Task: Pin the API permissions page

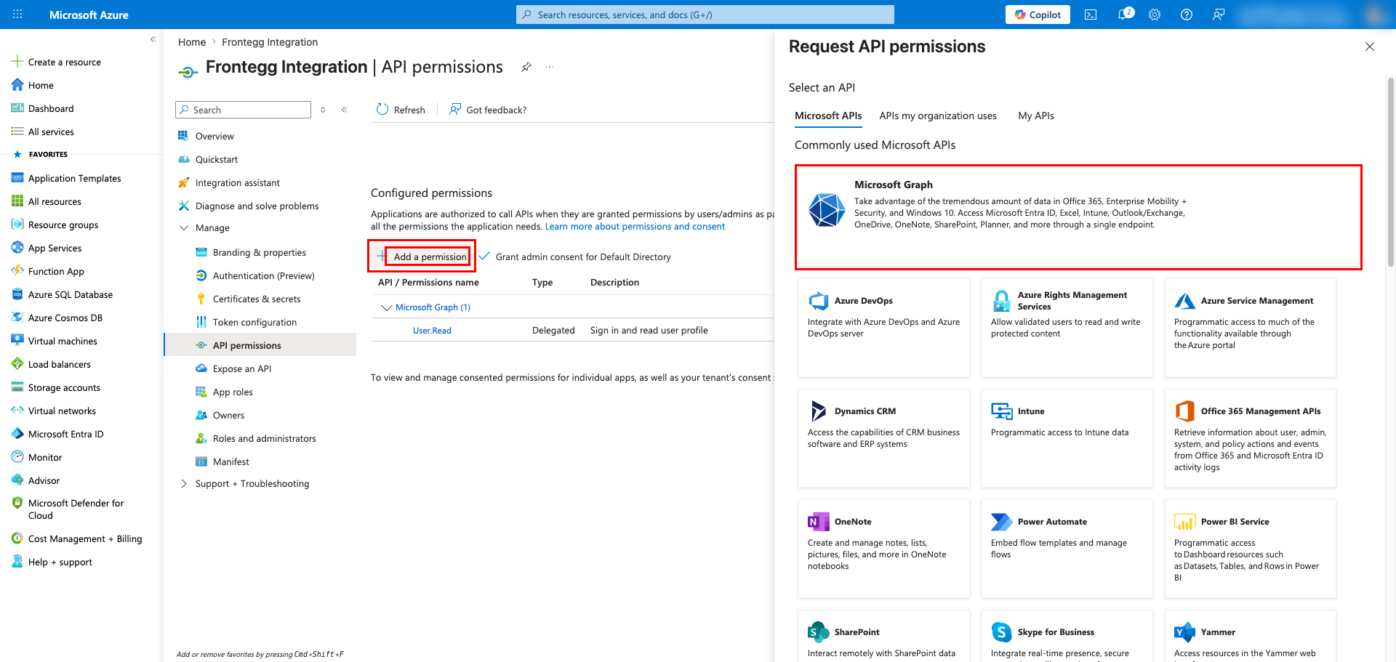Action: 526,67
